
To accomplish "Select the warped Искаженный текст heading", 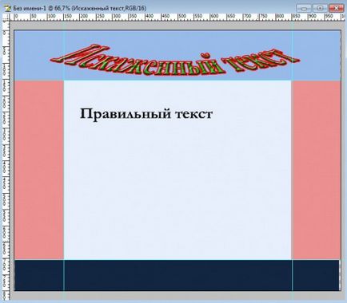I will [x=174, y=61].
